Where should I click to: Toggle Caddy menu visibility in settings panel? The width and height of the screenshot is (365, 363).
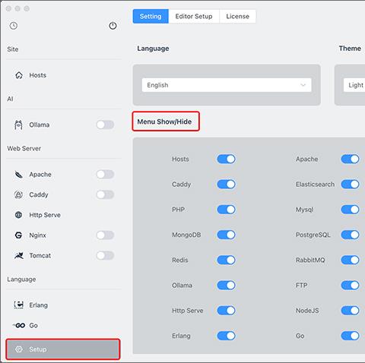tap(227, 185)
